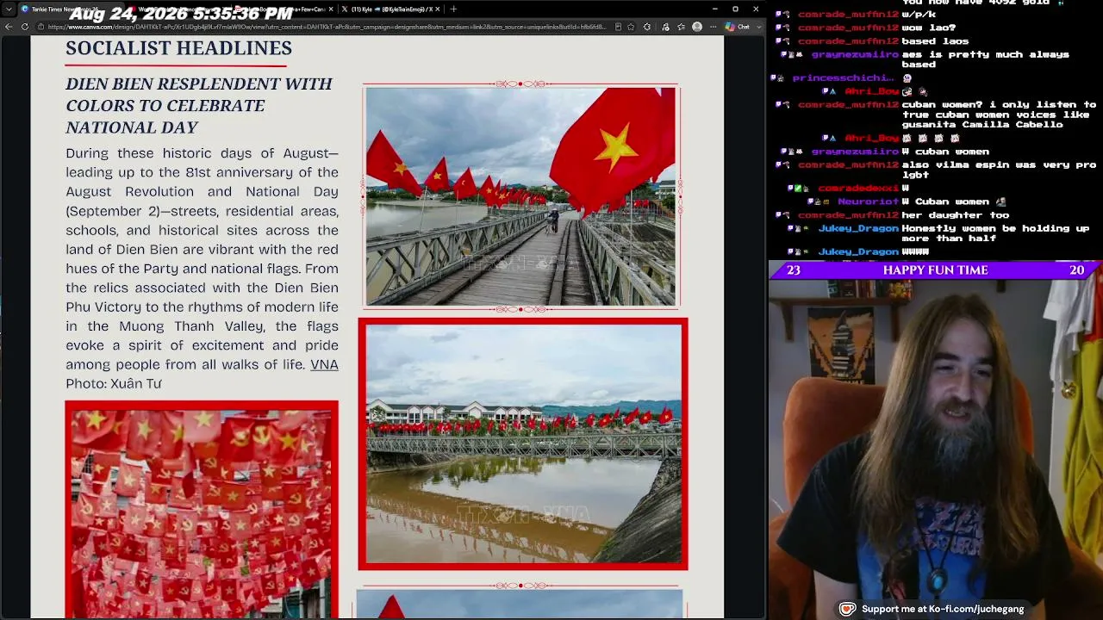Open the browser profile avatar
The image size is (1103, 620).
click(x=697, y=27)
